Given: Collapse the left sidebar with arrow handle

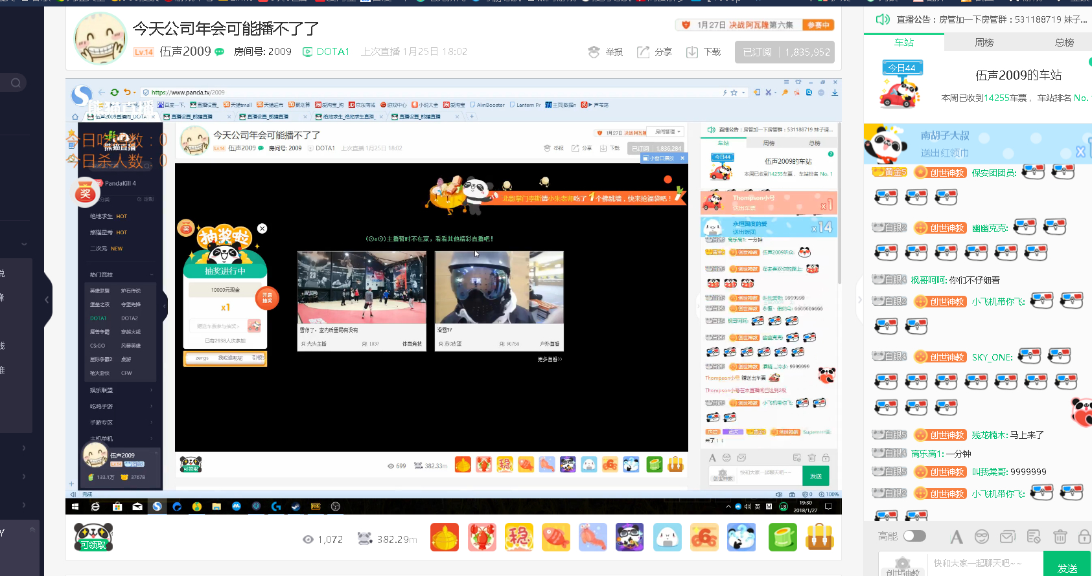Looking at the screenshot, I should (x=47, y=300).
